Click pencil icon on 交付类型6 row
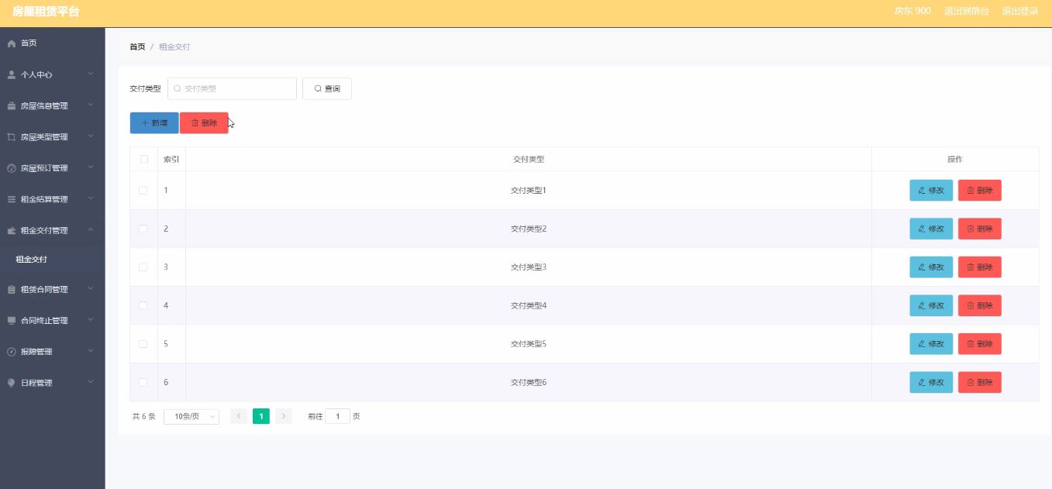Image resolution: width=1052 pixels, height=489 pixels. 921,382
